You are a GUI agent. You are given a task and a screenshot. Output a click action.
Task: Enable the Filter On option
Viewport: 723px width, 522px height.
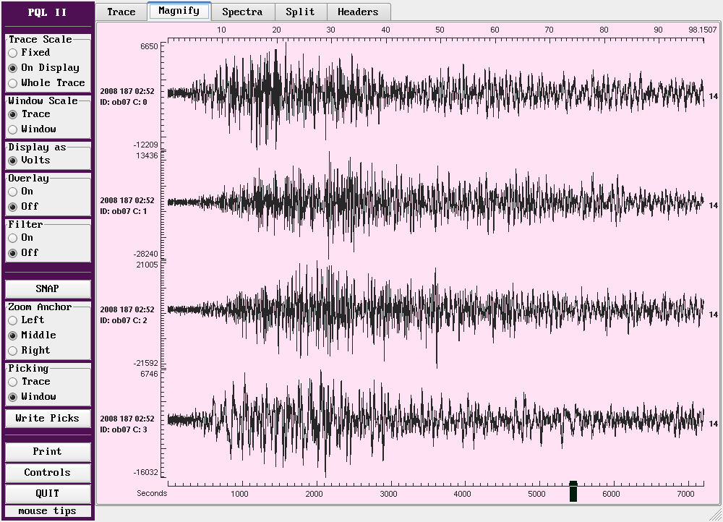pos(13,238)
